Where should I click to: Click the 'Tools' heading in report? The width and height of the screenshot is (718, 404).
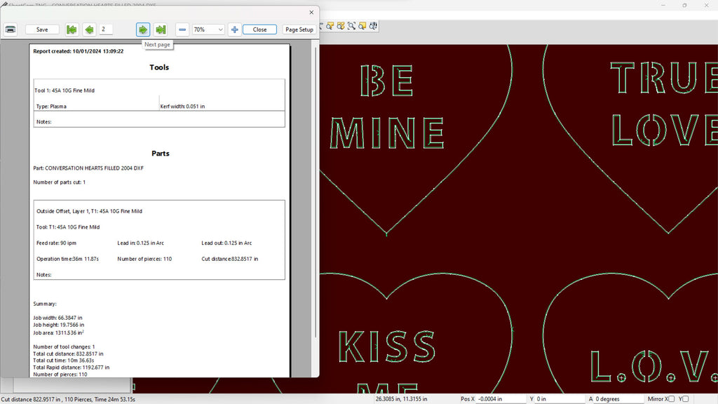tap(159, 67)
